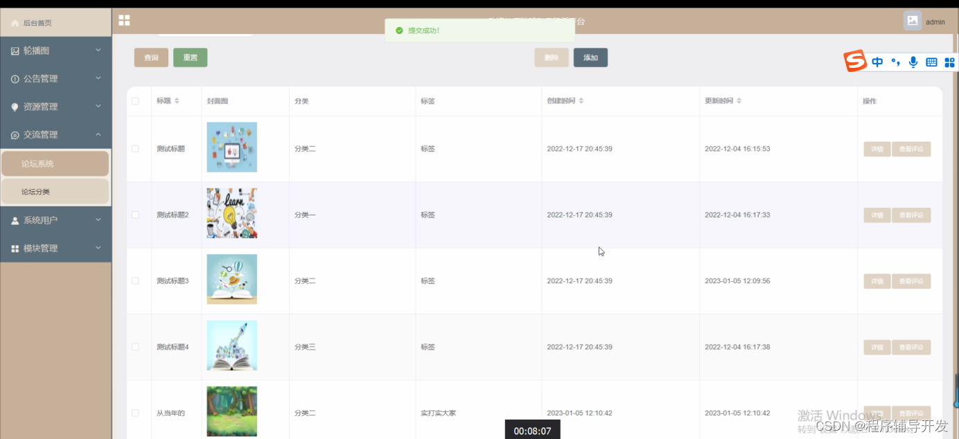The height and width of the screenshot is (439, 959).
Task: Open 详情 for row 测试标题2
Action: (x=877, y=215)
